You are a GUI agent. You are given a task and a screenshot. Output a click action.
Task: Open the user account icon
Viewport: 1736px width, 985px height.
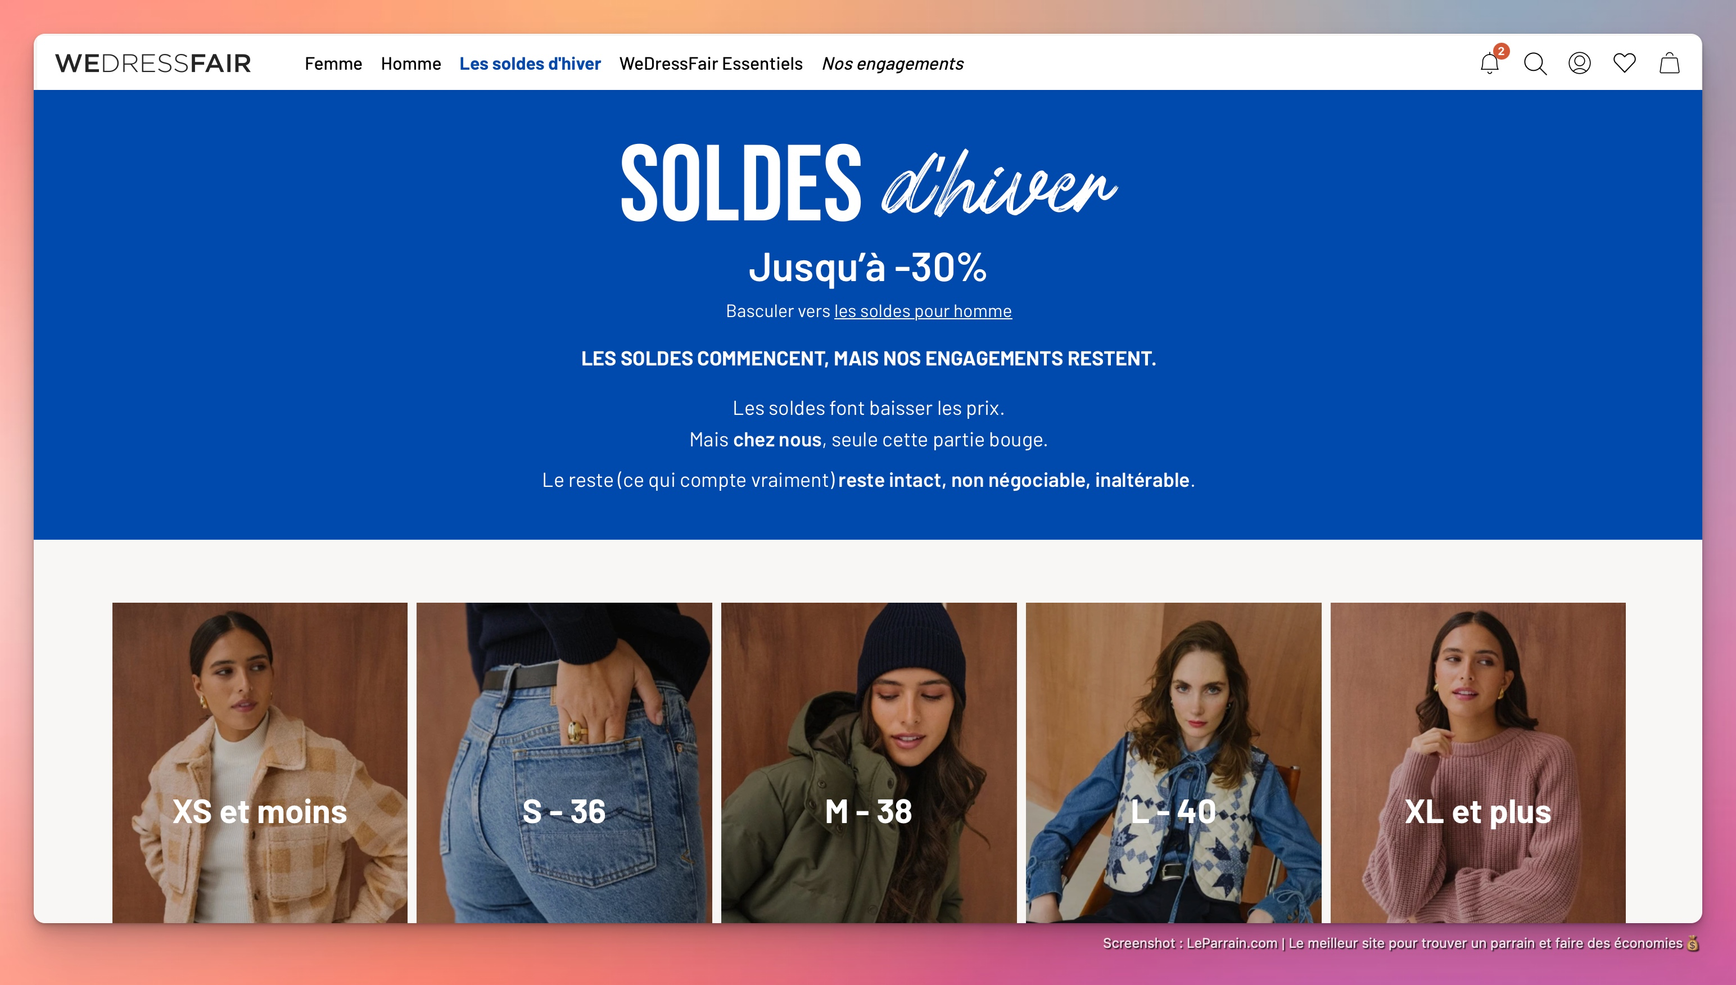(1580, 63)
